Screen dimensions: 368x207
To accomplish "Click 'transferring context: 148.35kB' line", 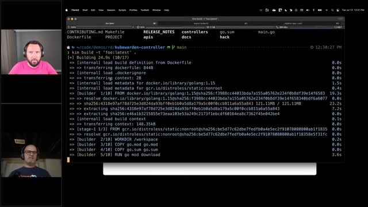I will pos(120,124).
